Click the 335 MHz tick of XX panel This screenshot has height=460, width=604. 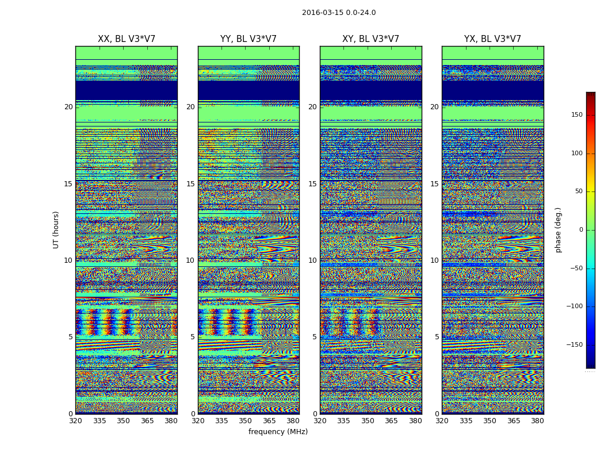pyautogui.click(x=100, y=421)
